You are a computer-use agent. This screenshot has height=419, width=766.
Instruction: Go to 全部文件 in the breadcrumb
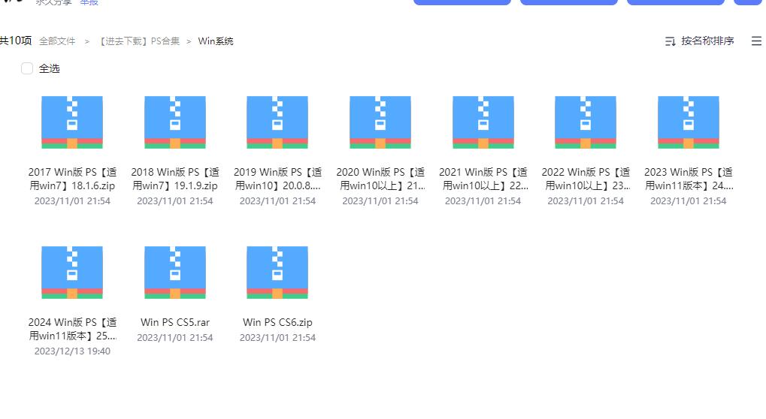coord(57,41)
